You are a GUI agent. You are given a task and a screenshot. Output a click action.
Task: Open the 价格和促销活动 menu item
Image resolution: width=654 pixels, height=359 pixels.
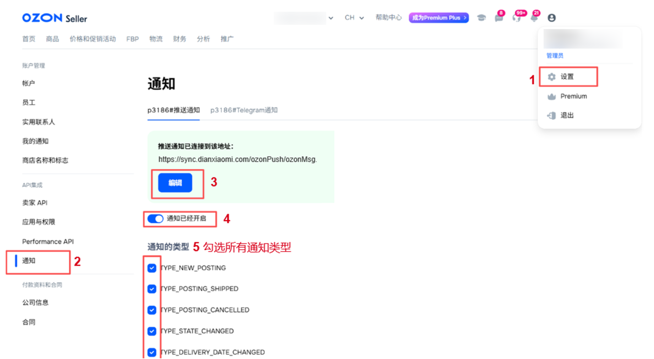pyautogui.click(x=93, y=39)
